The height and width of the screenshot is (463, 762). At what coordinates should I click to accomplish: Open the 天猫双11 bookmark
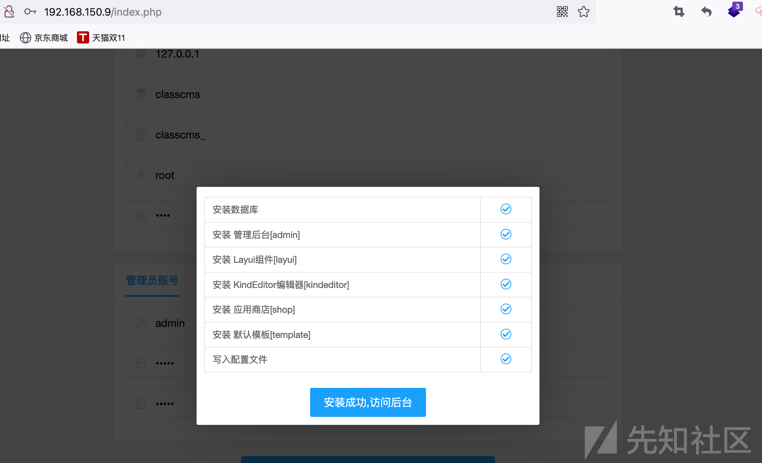(x=108, y=37)
